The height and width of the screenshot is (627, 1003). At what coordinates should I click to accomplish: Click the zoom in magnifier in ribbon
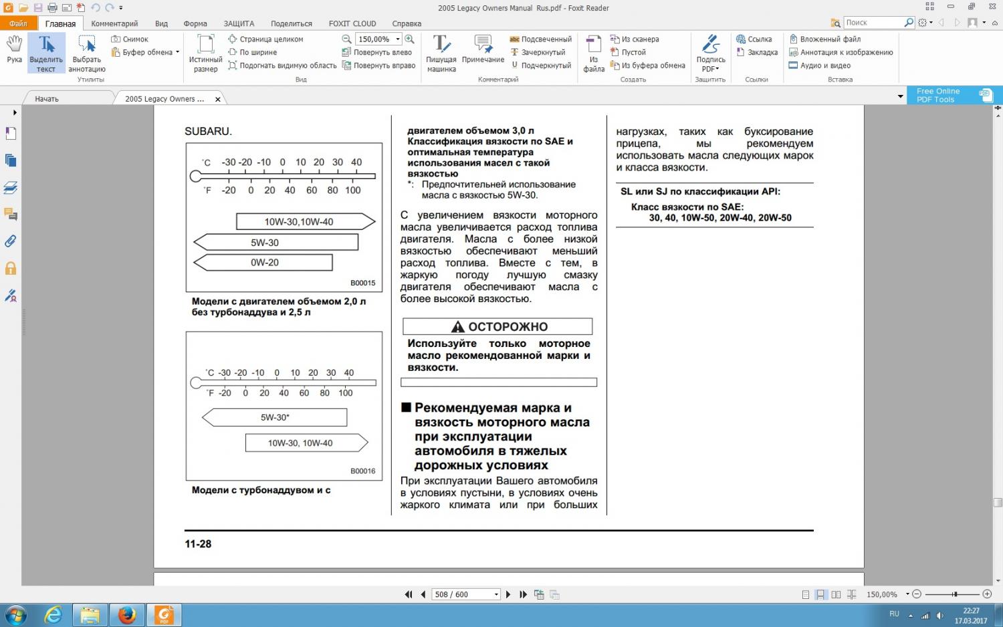(x=409, y=39)
